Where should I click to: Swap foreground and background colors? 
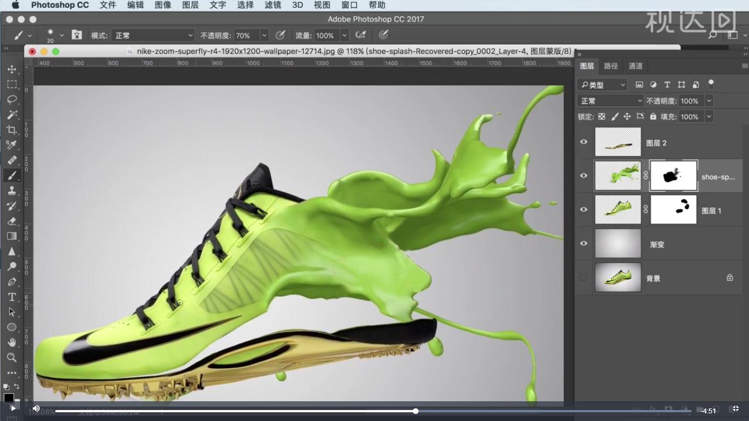[x=16, y=386]
